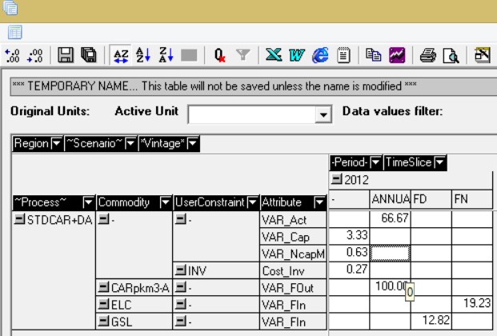This screenshot has height=336, width=497.
Task: Click the FN timeslice column header
Action: point(472,199)
